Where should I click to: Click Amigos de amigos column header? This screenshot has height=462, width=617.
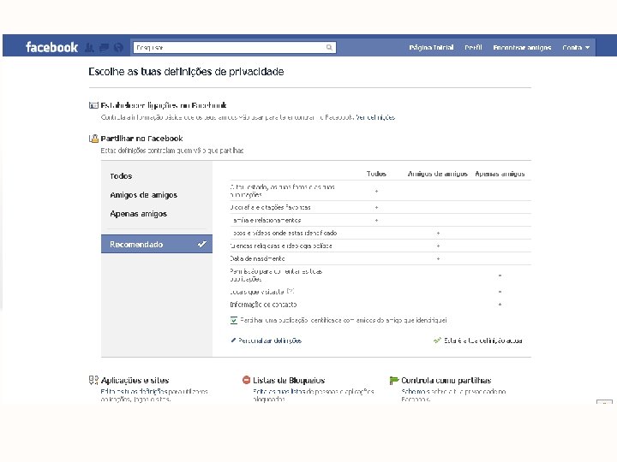click(438, 174)
